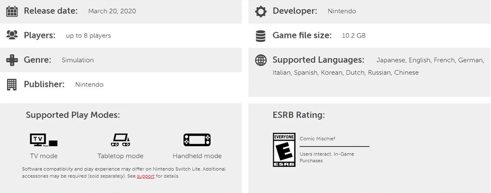Click the gear icon beside Developer
491x193 pixels.
[261, 11]
